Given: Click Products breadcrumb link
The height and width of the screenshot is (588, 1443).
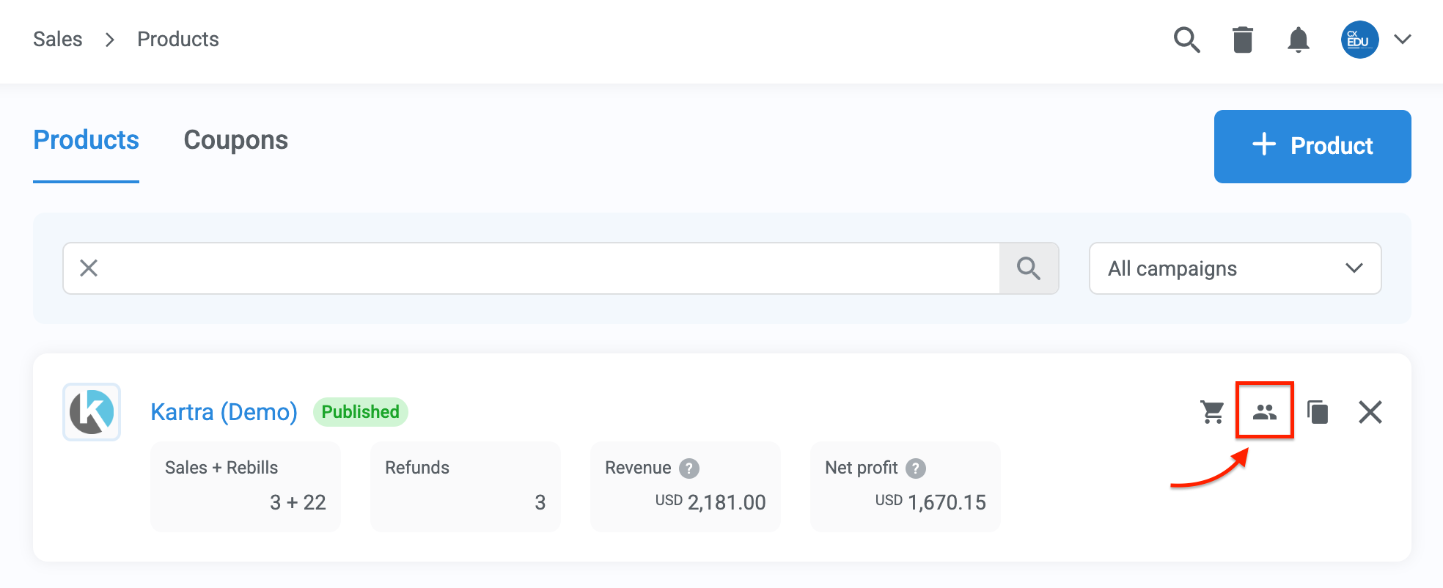Looking at the screenshot, I should 178,39.
